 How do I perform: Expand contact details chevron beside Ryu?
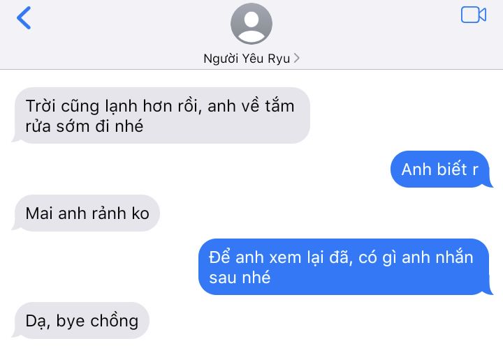(297, 58)
